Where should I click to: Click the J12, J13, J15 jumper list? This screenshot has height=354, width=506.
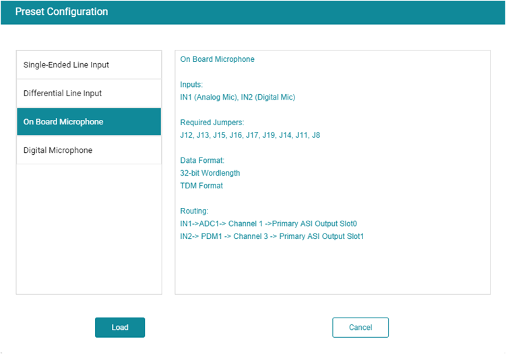pyautogui.click(x=250, y=135)
